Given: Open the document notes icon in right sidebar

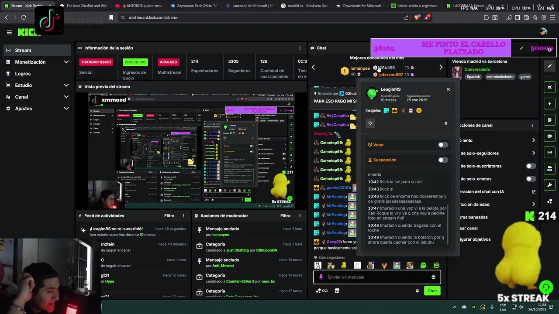Looking at the screenshot, I should 549,120.
